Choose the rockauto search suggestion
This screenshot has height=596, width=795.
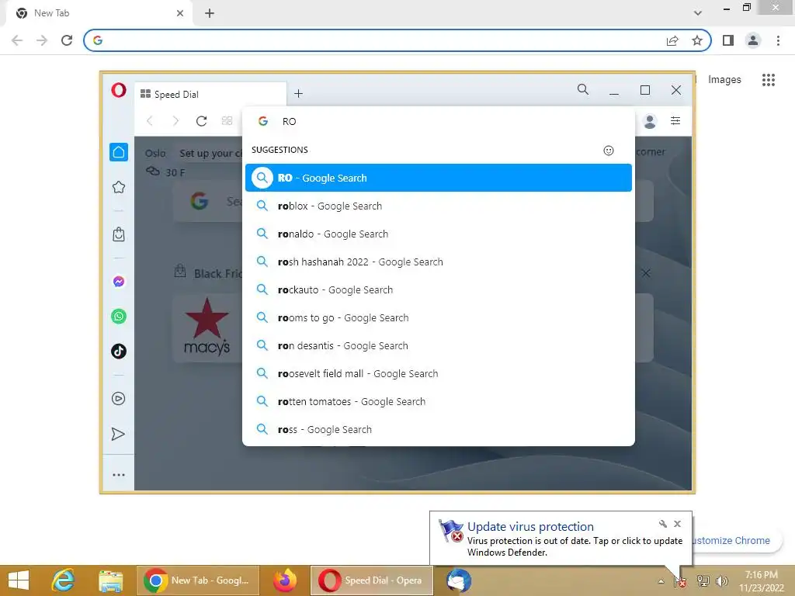click(x=439, y=289)
